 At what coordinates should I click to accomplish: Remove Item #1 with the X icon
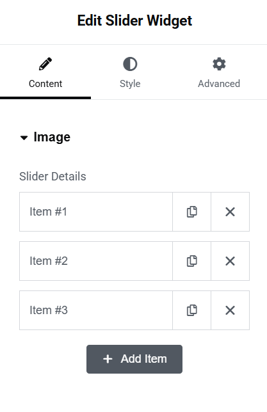(230, 212)
